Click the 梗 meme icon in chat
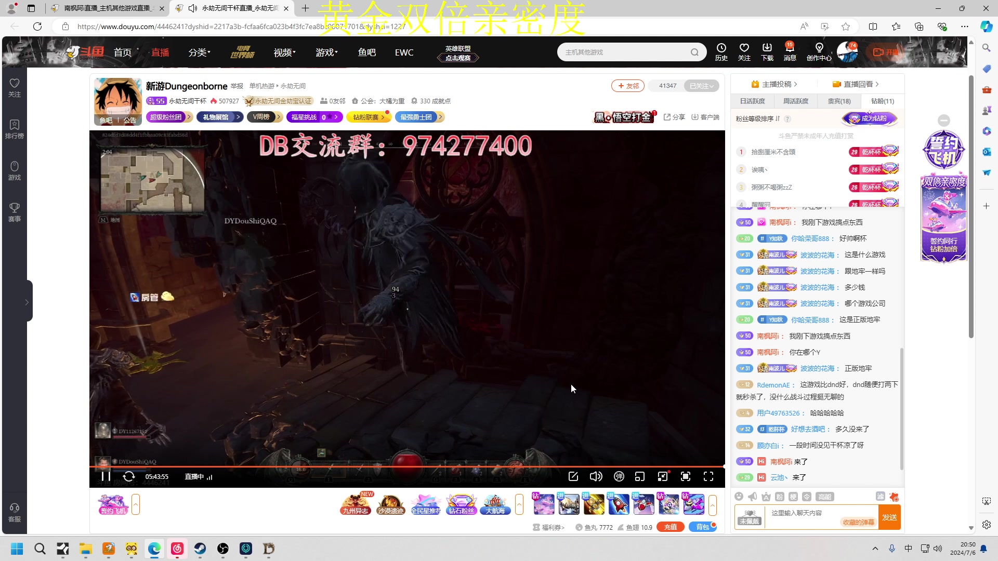This screenshot has height=561, width=998. [793, 497]
